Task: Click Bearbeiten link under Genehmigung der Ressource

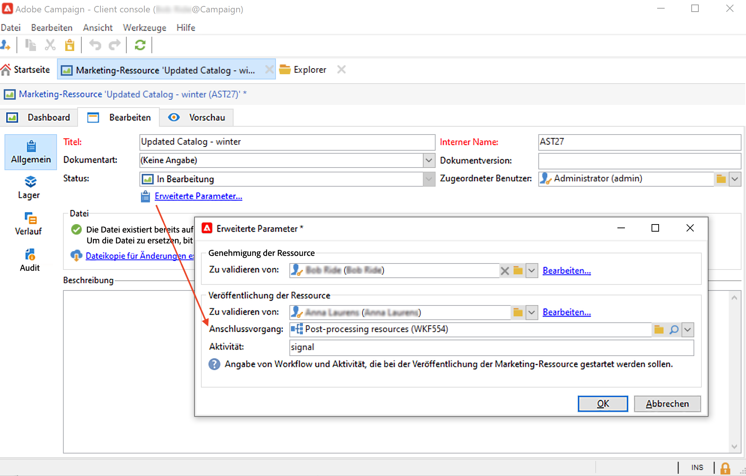Action: [x=566, y=271]
